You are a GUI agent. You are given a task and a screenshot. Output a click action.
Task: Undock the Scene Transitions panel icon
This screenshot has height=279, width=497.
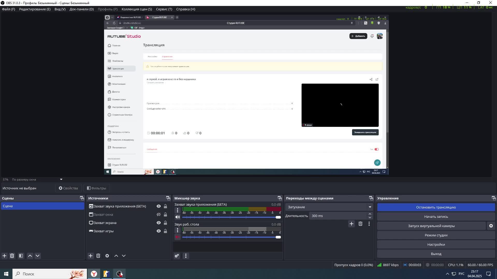[x=371, y=198]
